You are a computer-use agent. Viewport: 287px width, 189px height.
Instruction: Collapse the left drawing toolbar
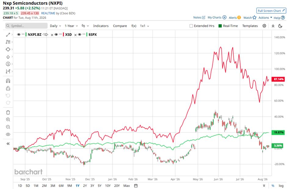pos(8,144)
